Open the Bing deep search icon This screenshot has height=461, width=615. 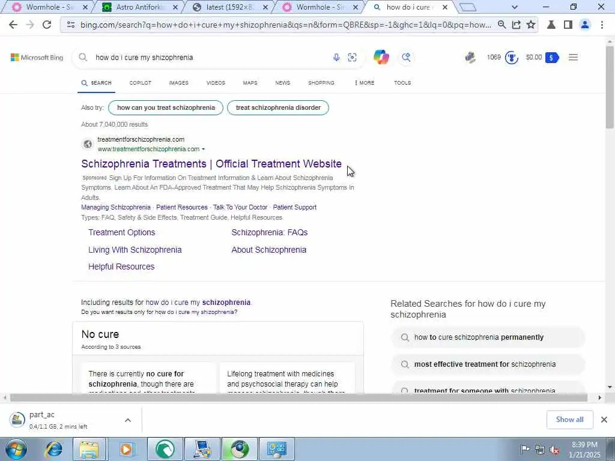click(x=406, y=57)
